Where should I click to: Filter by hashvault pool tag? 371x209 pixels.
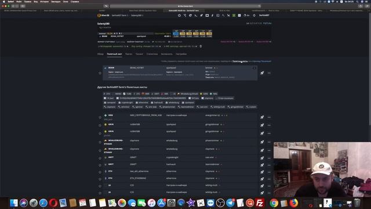tap(157, 103)
